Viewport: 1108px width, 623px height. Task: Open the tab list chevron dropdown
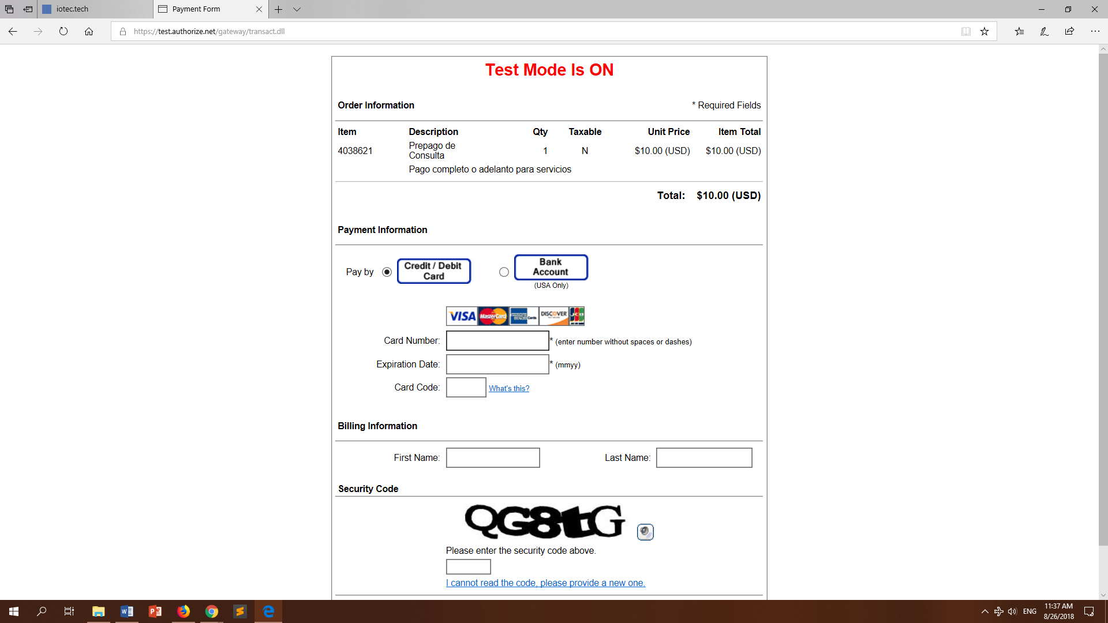point(297,9)
